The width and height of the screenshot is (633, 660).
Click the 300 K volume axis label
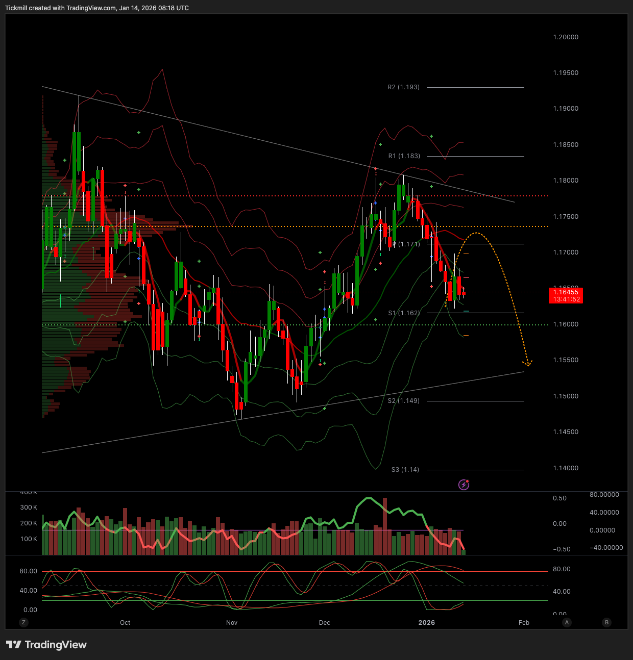coord(29,507)
